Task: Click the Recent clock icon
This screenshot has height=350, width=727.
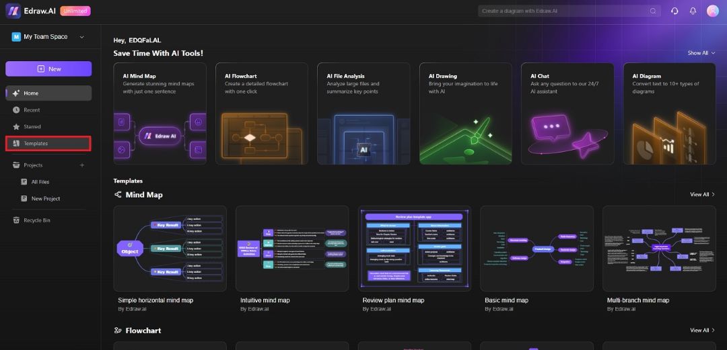Action: coord(16,110)
